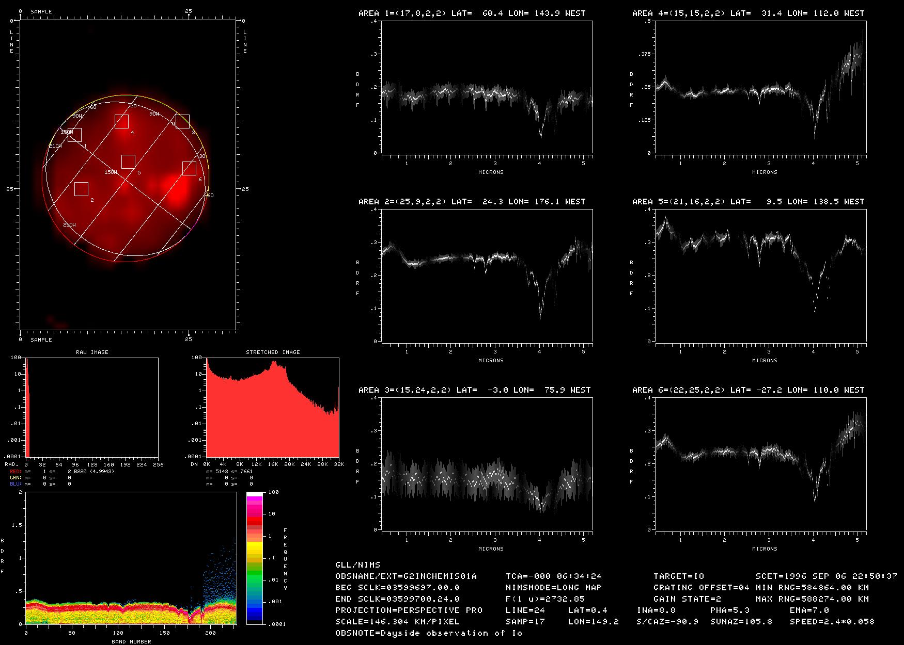Select the Area 5 spectrum plot
Screen dimensions: 904x645
(761, 276)
